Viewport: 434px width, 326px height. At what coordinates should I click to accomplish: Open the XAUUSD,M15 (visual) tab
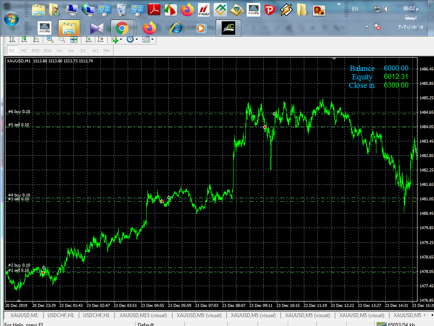coord(143,315)
